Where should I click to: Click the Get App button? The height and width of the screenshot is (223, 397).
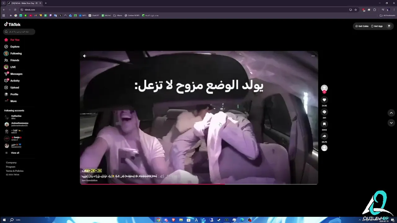coord(377,26)
